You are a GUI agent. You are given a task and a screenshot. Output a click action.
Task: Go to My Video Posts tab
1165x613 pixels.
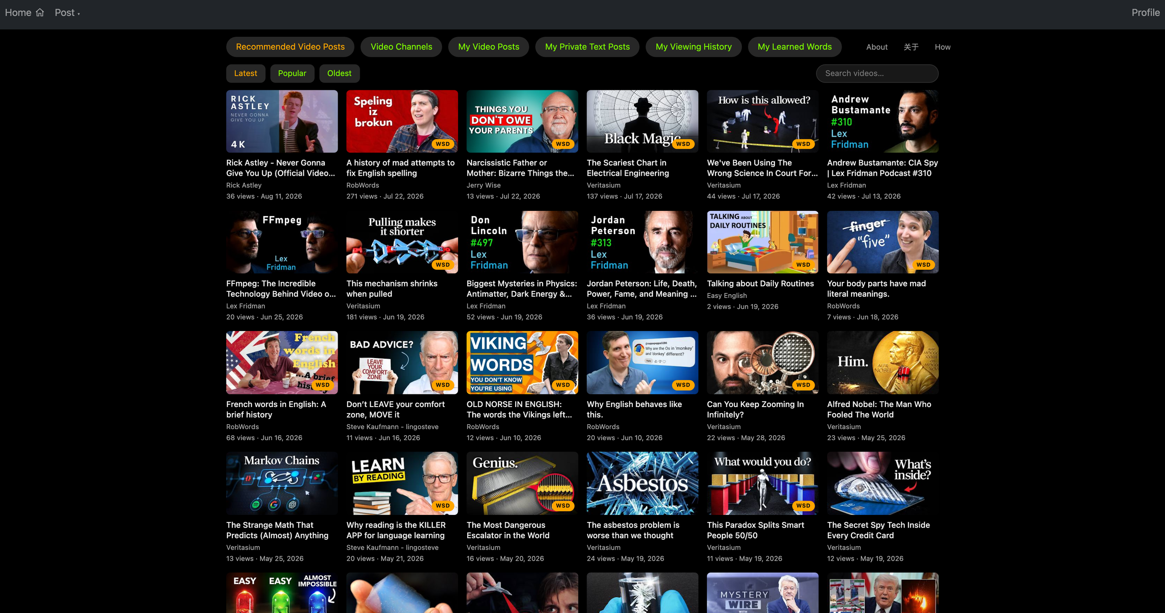point(488,47)
